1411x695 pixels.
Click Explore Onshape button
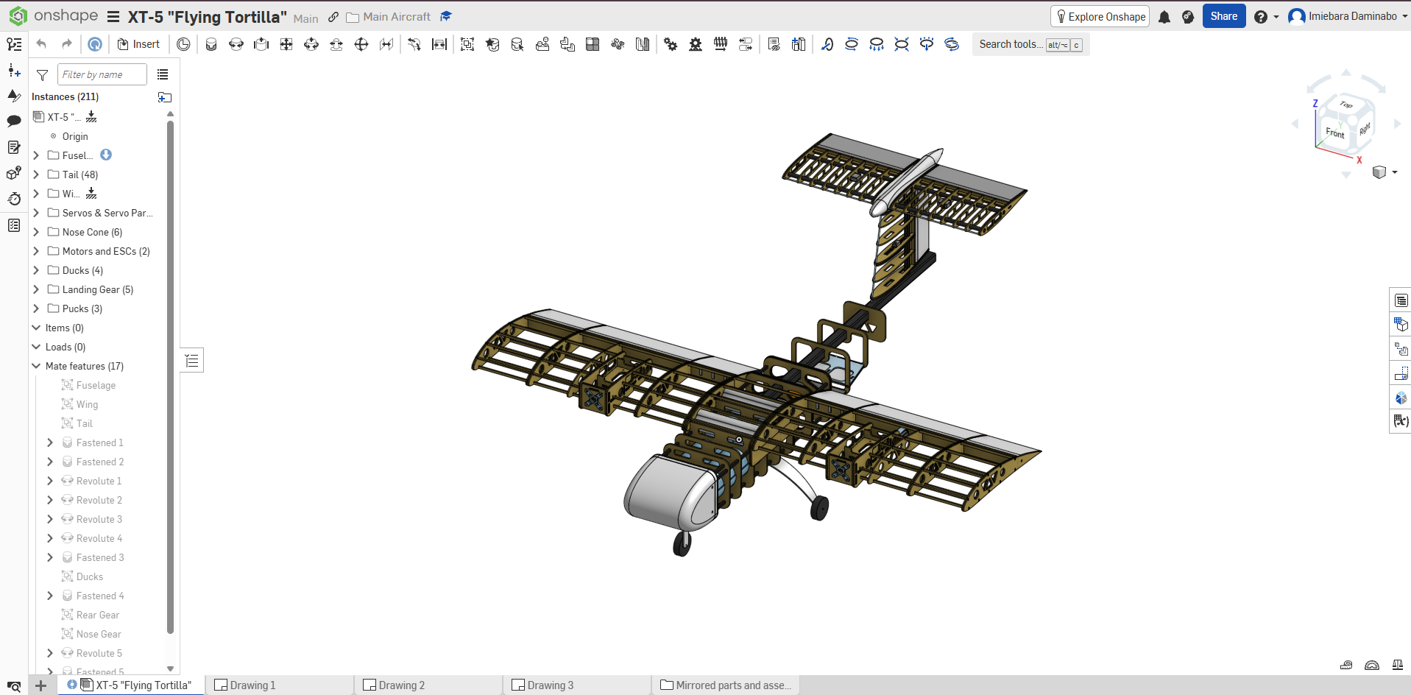(1100, 16)
